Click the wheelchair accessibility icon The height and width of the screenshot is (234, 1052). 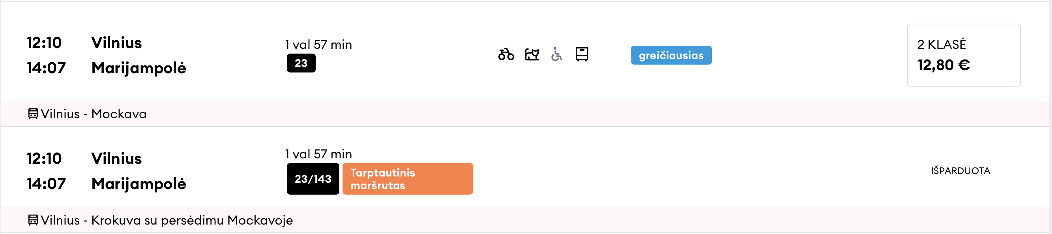(556, 54)
